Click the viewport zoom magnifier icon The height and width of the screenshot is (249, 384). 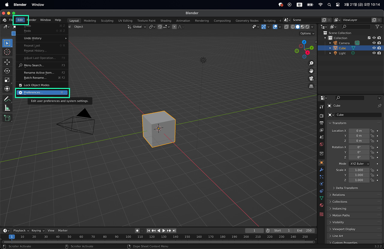[311, 63]
